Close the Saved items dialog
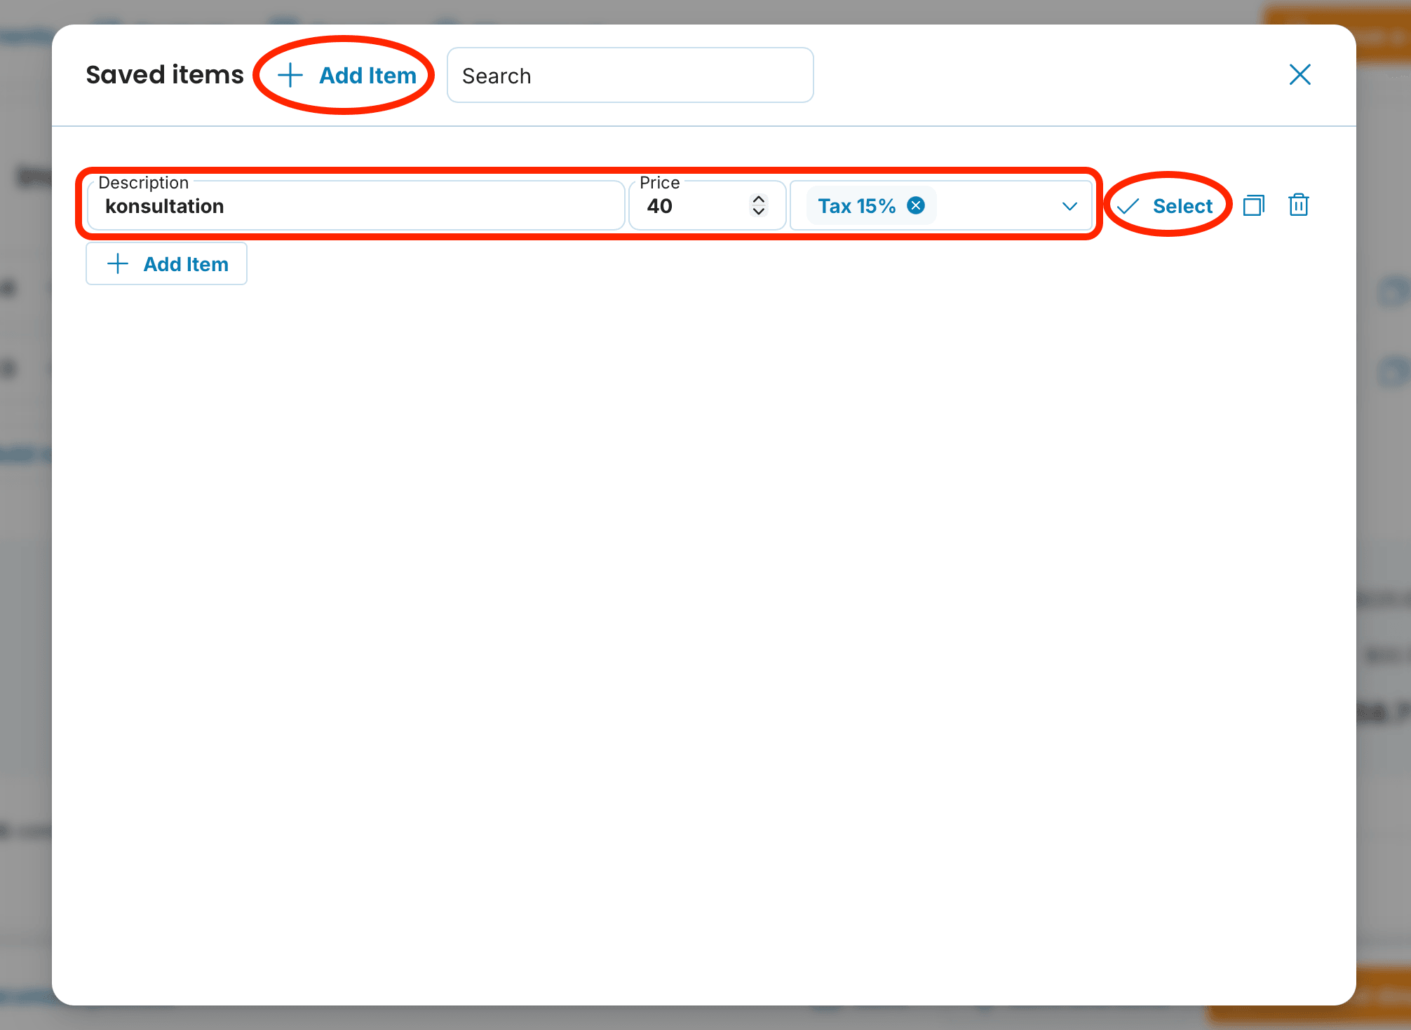 click(1299, 74)
